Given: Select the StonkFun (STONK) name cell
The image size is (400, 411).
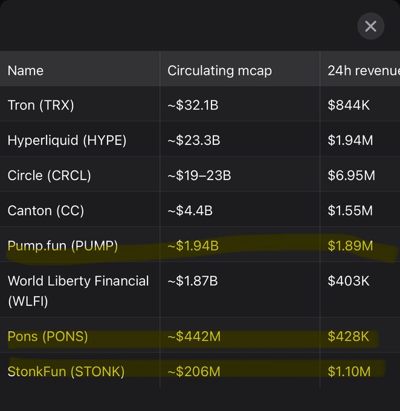Looking at the screenshot, I should [80, 370].
